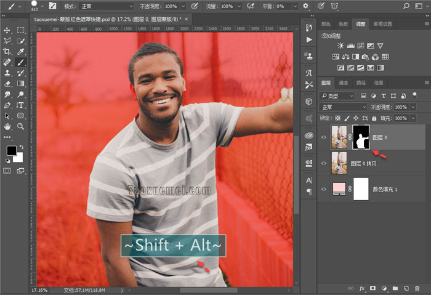Click the foreground color swatch
This screenshot has width=431, height=295.
[11, 150]
